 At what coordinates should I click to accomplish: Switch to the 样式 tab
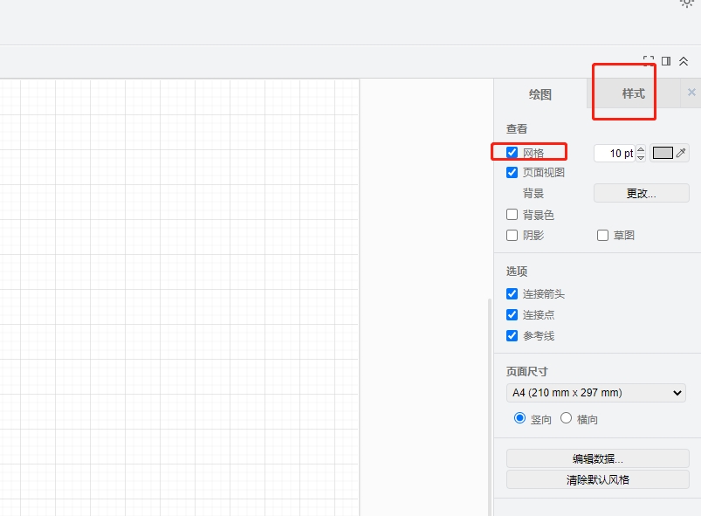tap(633, 93)
